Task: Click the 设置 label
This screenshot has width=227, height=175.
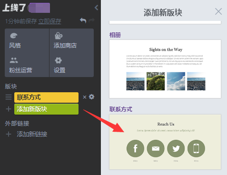Action: pos(59,70)
